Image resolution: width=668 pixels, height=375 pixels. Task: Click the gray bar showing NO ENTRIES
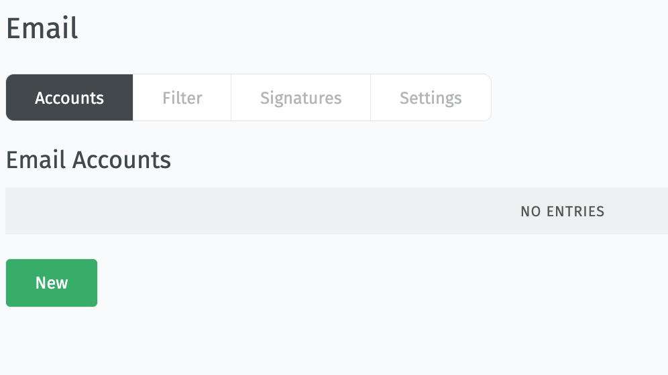coord(335,211)
